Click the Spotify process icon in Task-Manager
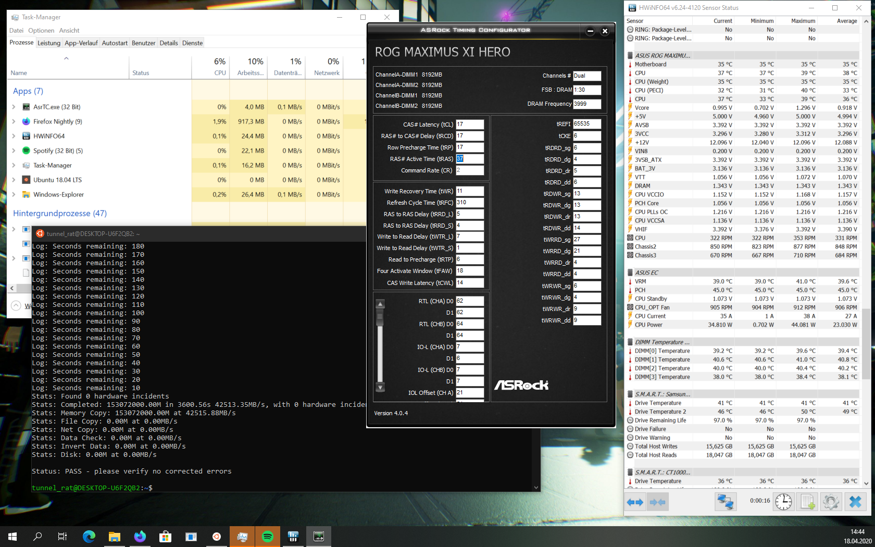 (x=26, y=151)
